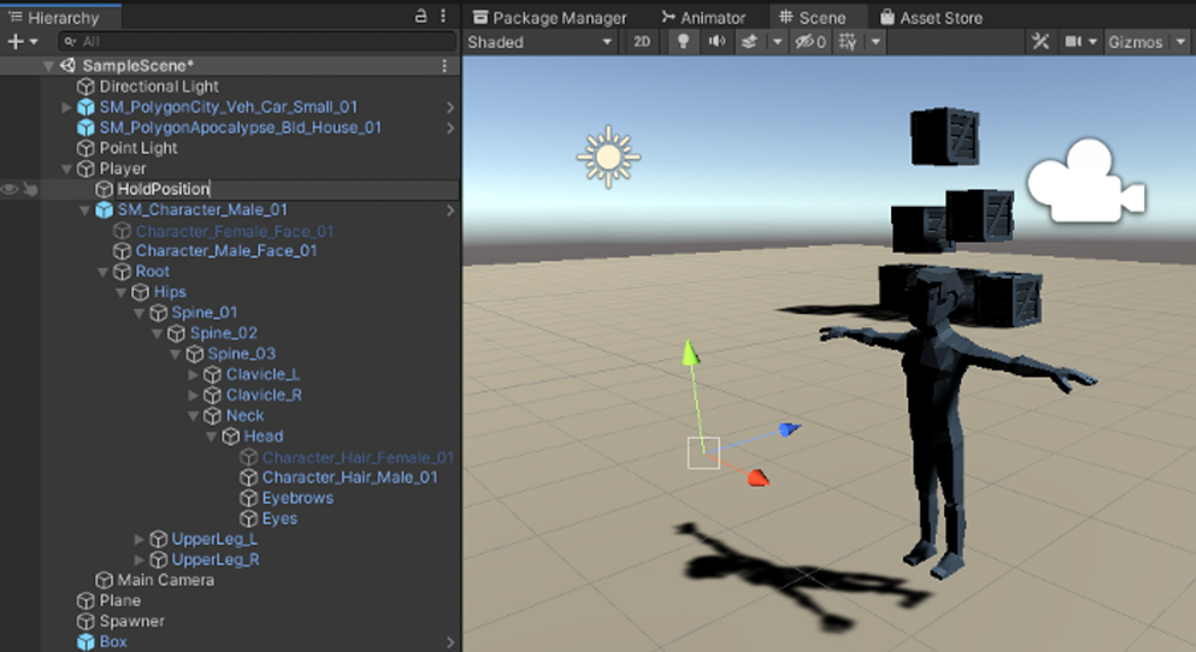Toggle hidden objects visibility count button
The width and height of the screenshot is (1196, 652).
tap(810, 42)
